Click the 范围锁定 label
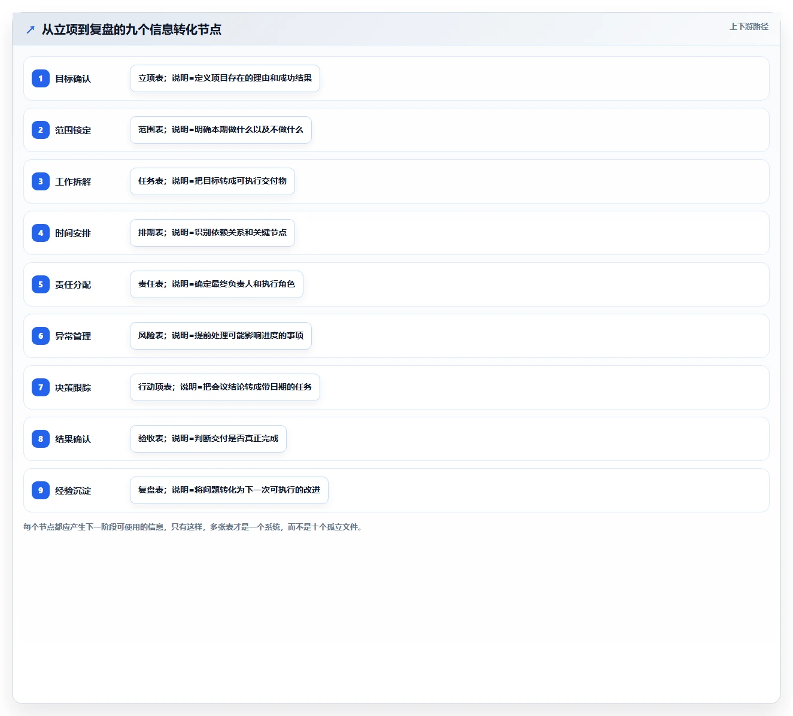The width and height of the screenshot is (793, 716). pyautogui.click(x=73, y=131)
